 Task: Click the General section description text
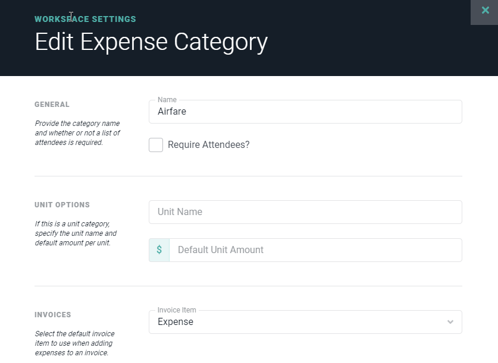(x=77, y=133)
